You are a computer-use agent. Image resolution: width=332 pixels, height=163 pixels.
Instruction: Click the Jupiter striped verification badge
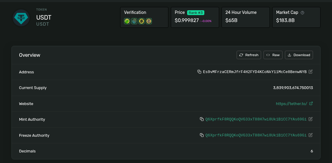pyautogui.click(x=134, y=21)
